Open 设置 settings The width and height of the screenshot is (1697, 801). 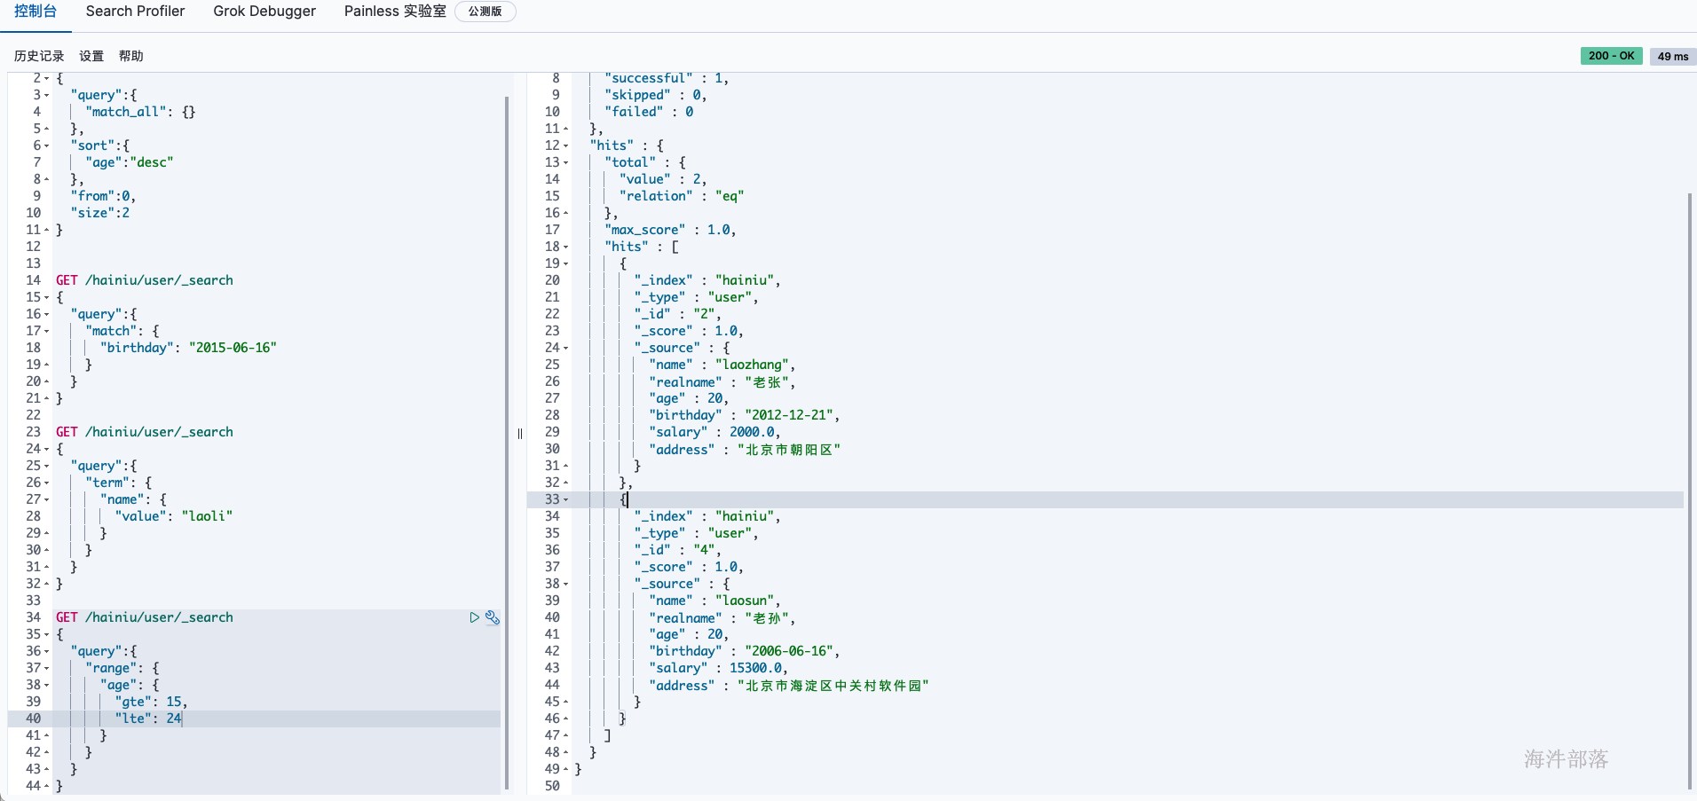91,56
